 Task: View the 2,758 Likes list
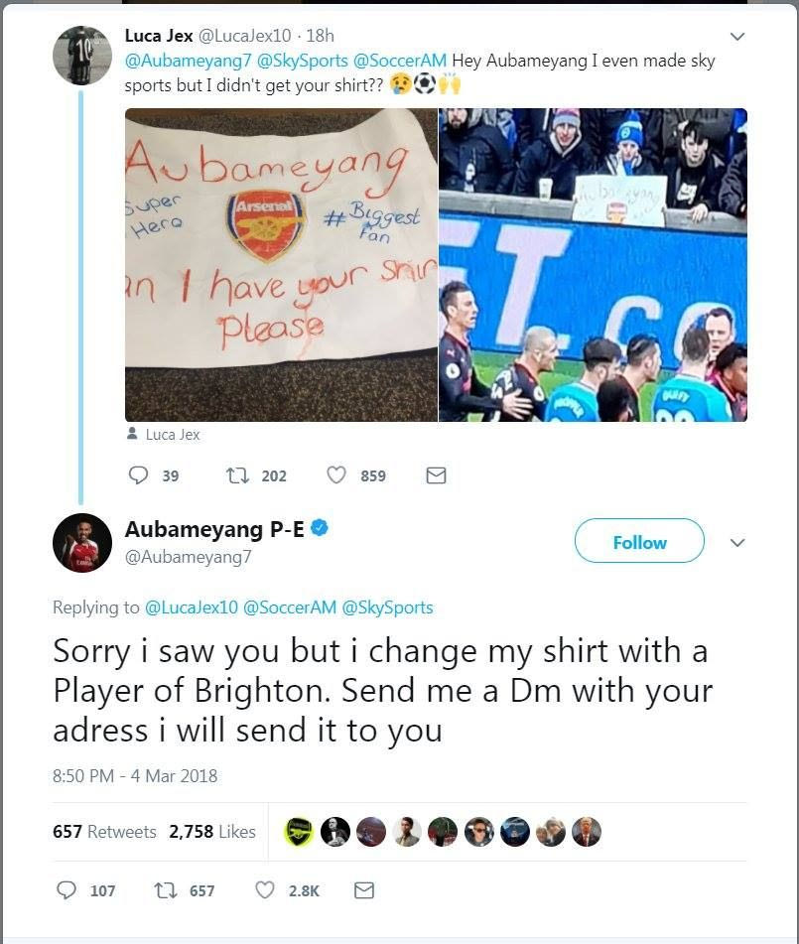[212, 832]
